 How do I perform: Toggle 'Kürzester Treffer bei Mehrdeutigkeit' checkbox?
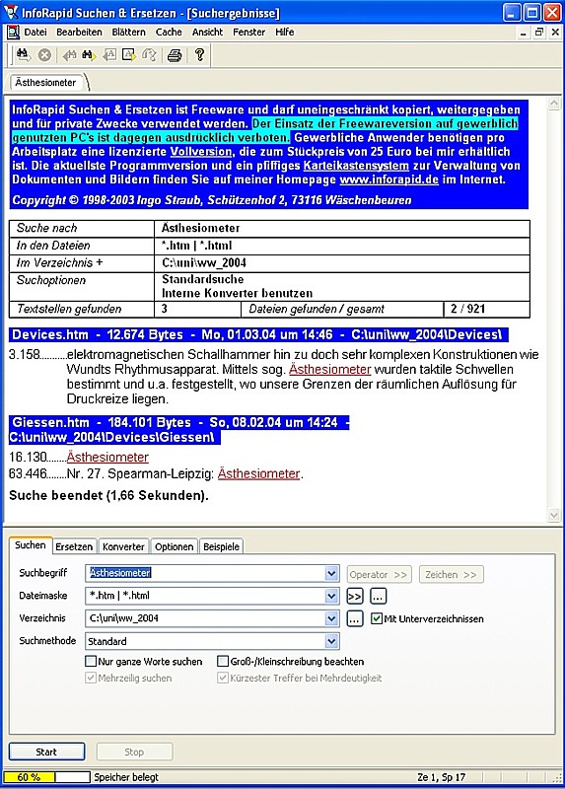click(x=223, y=678)
